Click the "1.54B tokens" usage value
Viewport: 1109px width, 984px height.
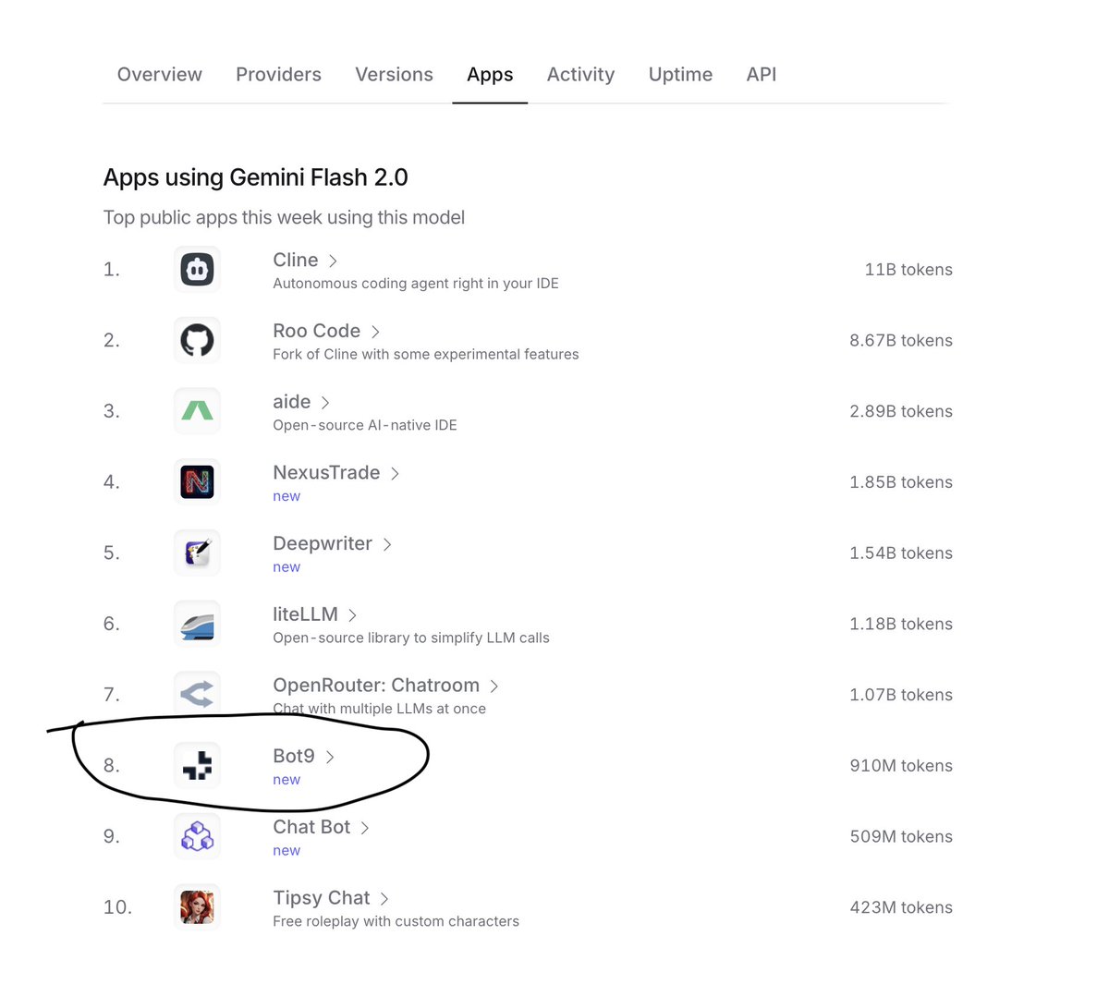(x=901, y=553)
